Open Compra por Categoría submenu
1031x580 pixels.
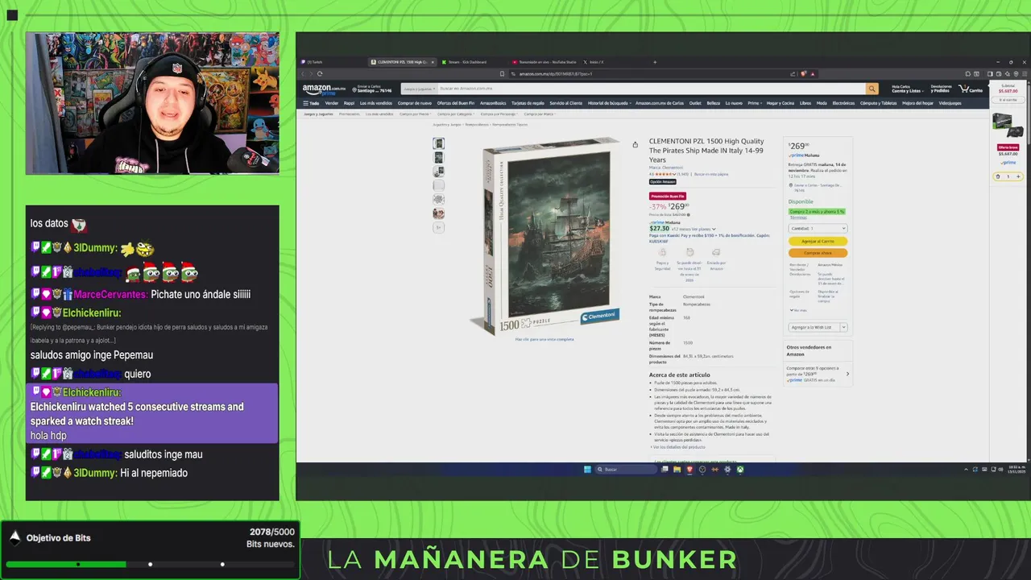click(x=455, y=114)
